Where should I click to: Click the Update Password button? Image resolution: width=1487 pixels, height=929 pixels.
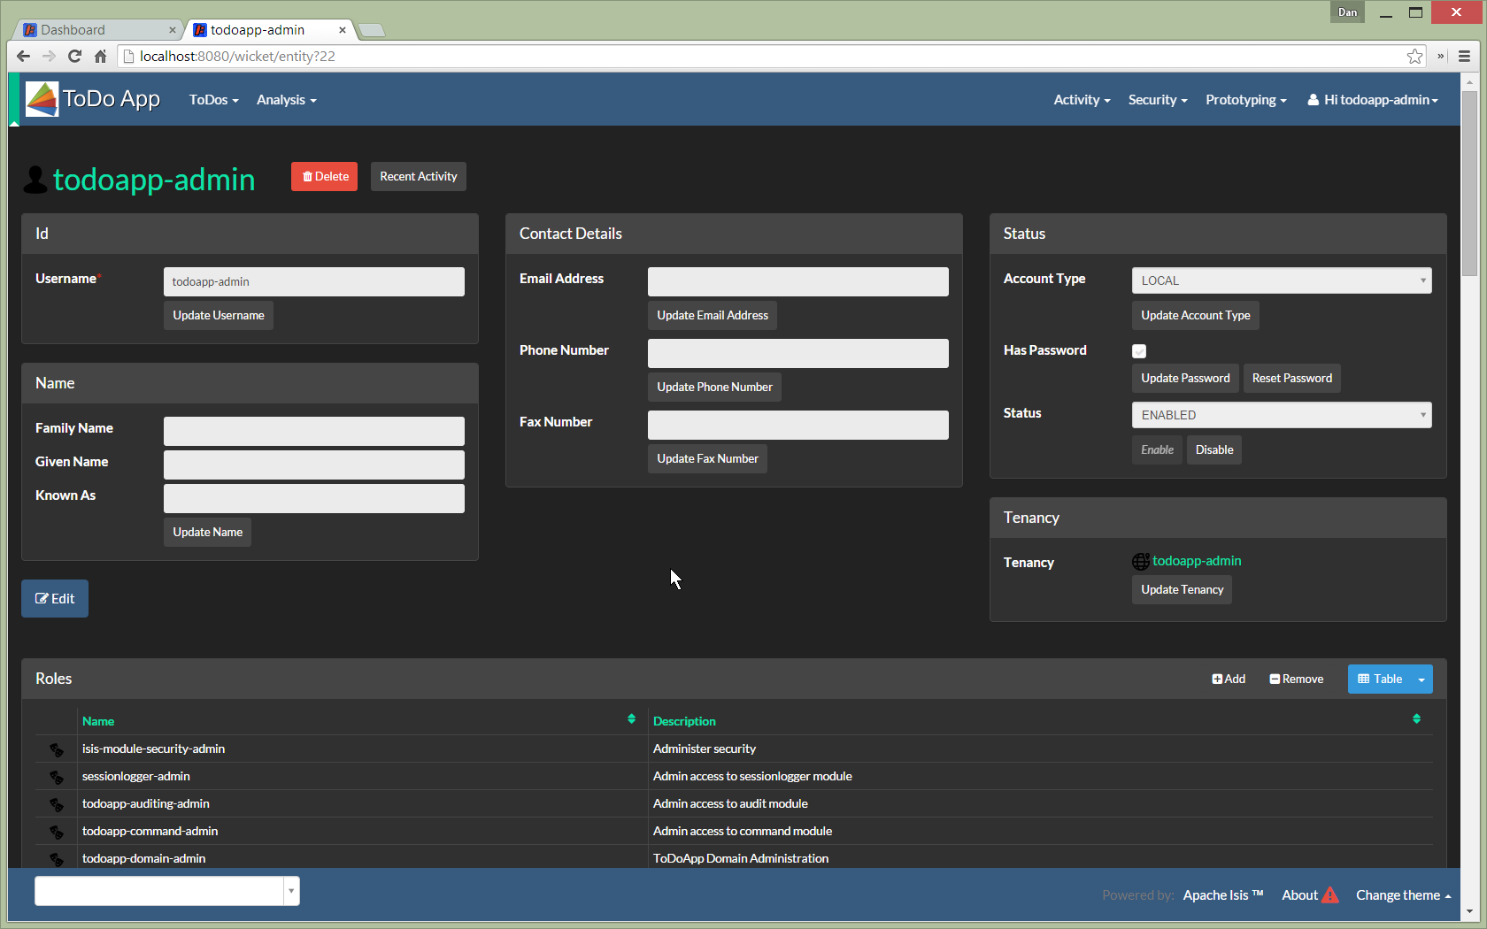1185,378
